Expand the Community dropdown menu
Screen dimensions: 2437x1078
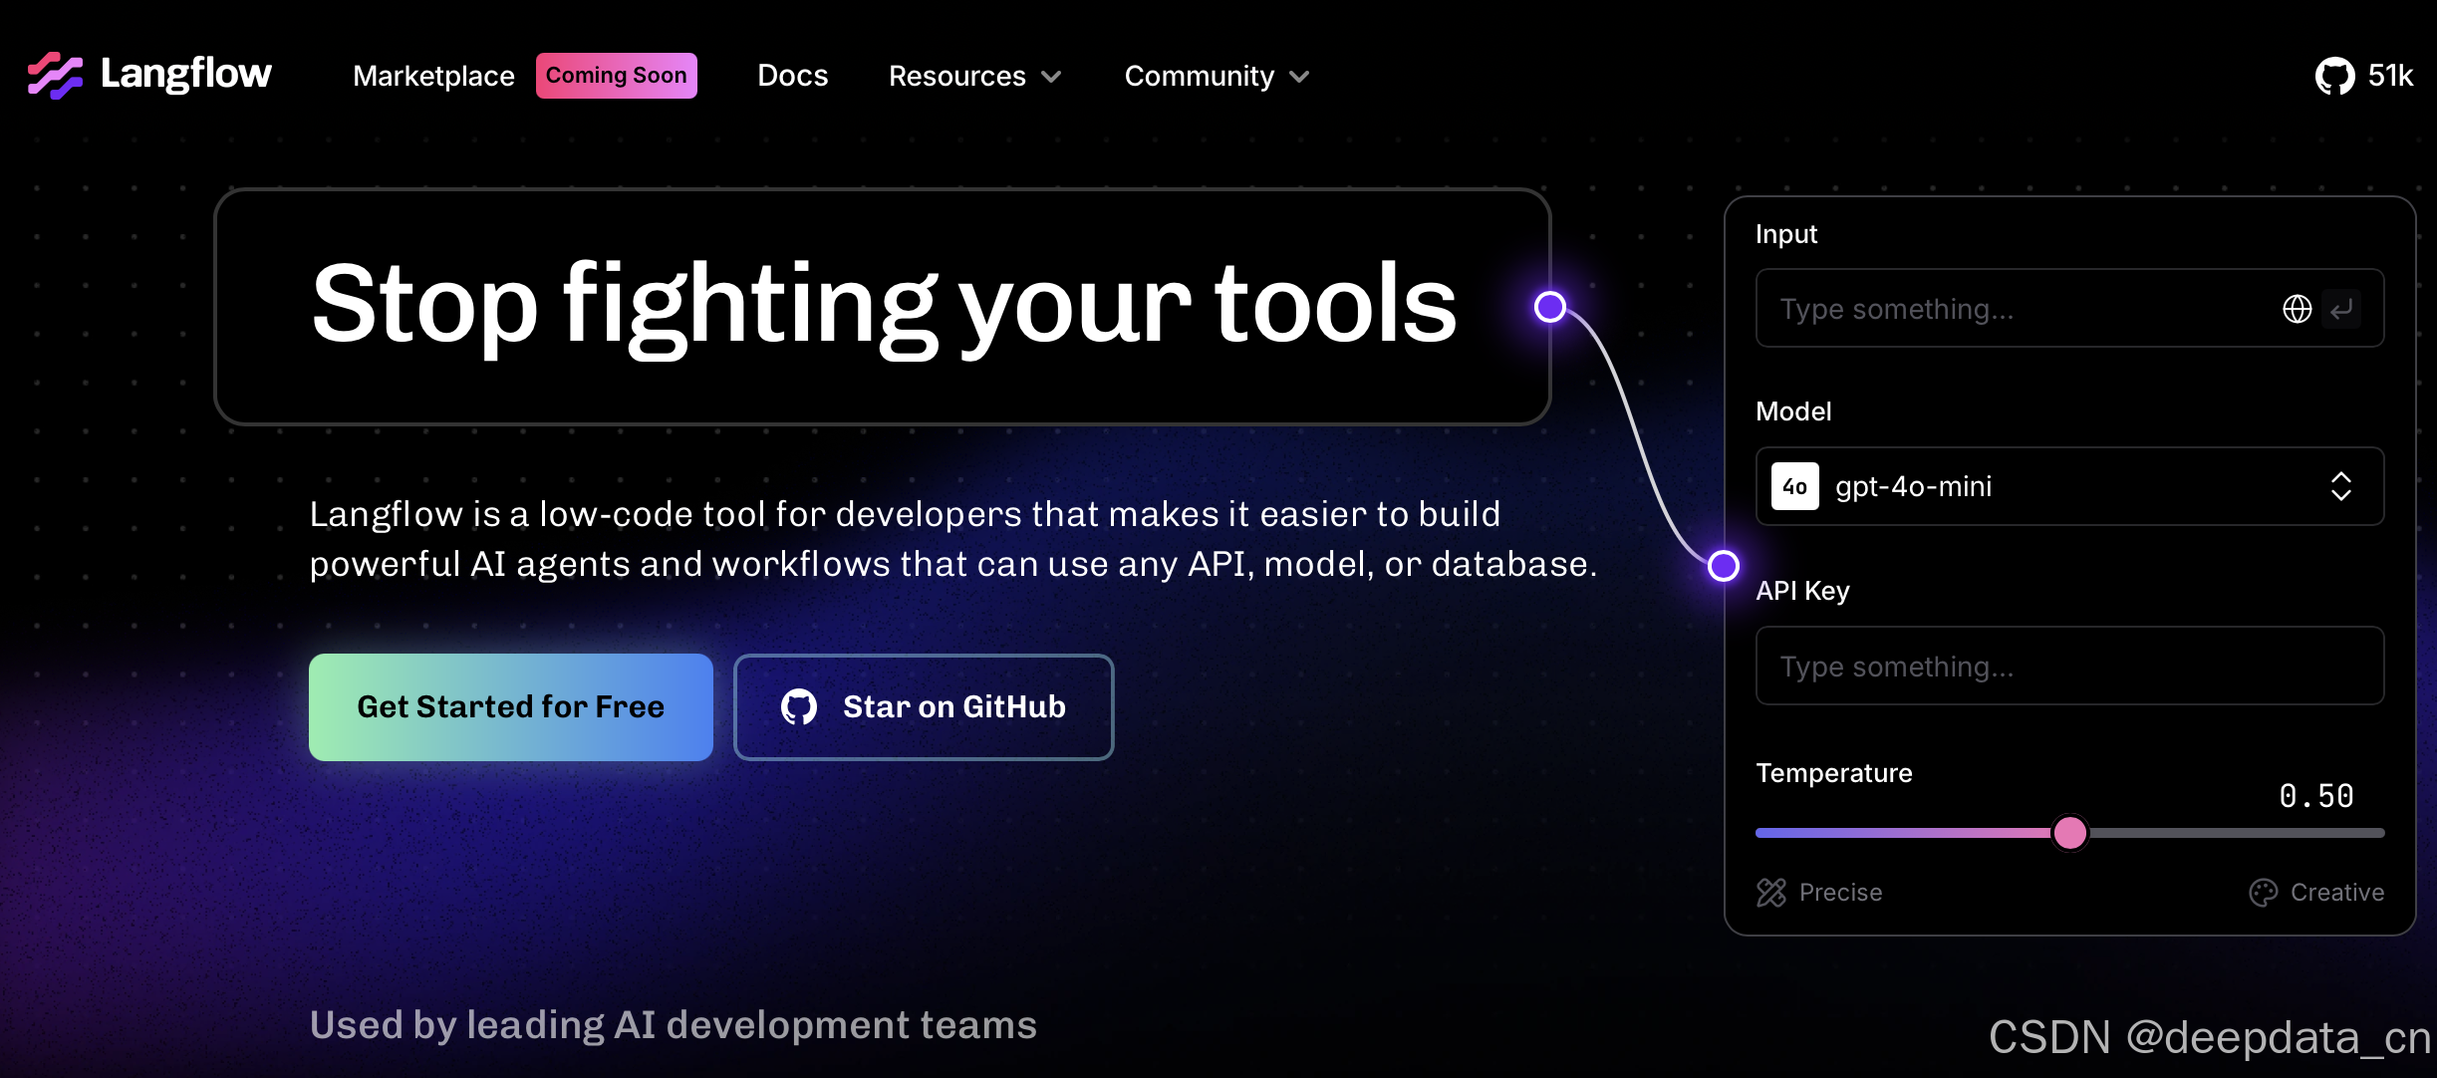[x=1216, y=76]
